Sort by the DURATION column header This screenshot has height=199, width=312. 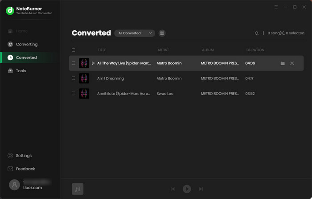[x=255, y=50]
